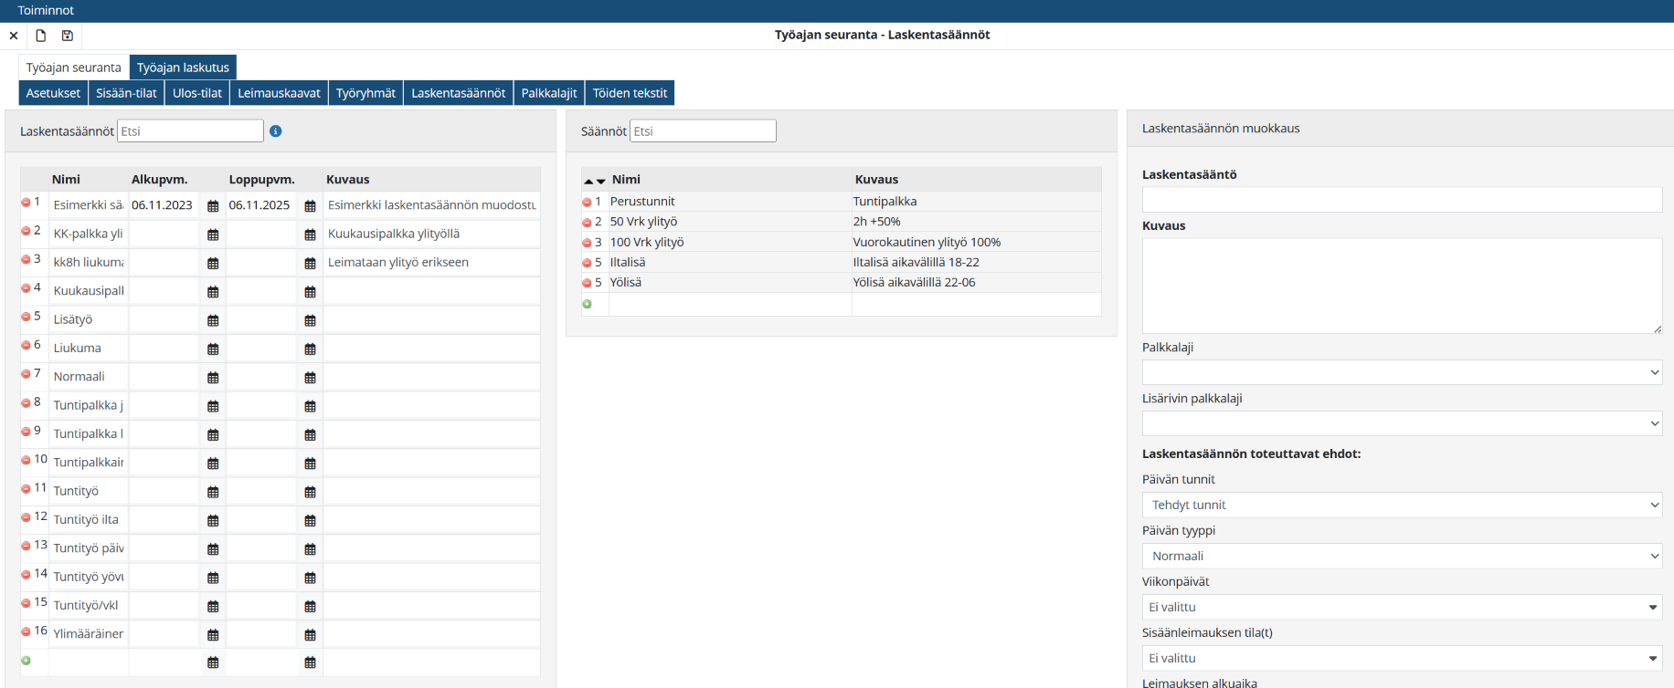Open Päivän tunnit dropdown showing Tehdyt tunnit
This screenshot has width=1674, height=688.
point(1401,505)
